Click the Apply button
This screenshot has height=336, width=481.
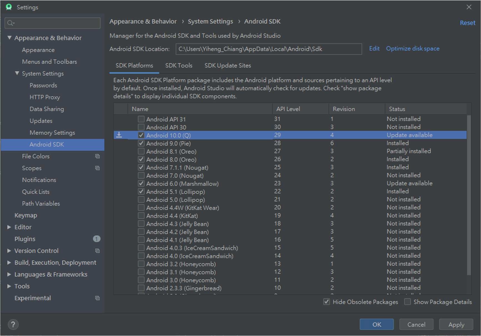pos(456,324)
